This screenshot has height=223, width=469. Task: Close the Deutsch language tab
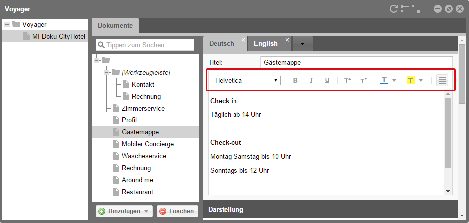(x=243, y=40)
